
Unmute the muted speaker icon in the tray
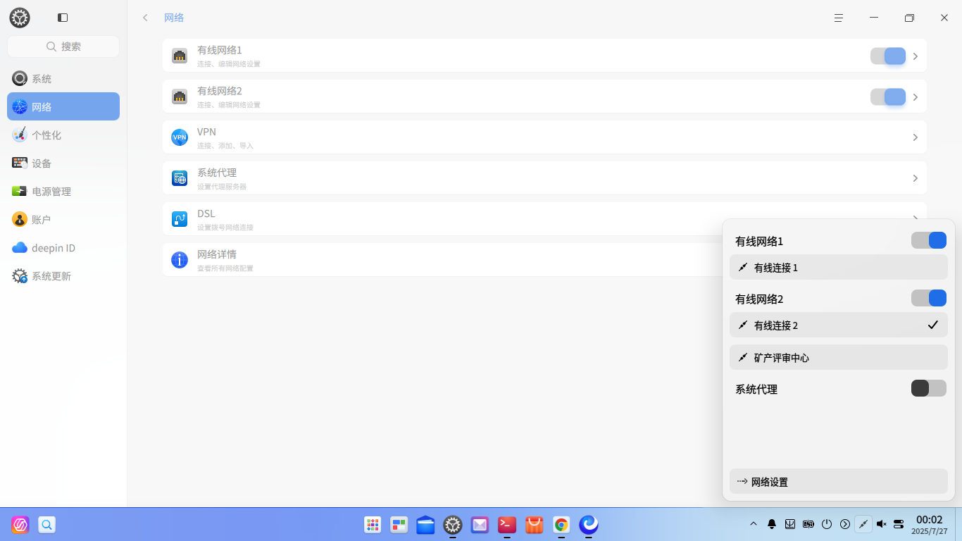pyautogui.click(x=882, y=524)
